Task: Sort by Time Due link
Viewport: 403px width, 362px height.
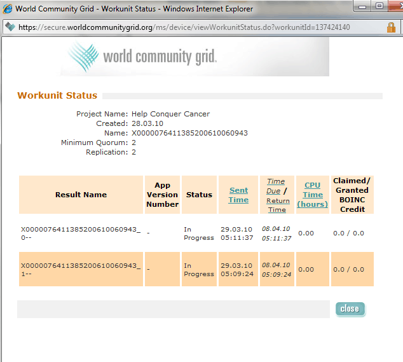Action: (x=275, y=186)
